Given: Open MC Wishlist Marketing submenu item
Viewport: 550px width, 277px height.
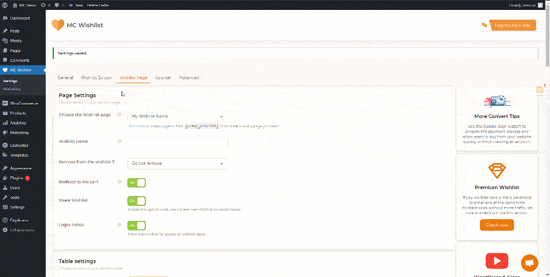Looking at the screenshot, I should 12,89.
